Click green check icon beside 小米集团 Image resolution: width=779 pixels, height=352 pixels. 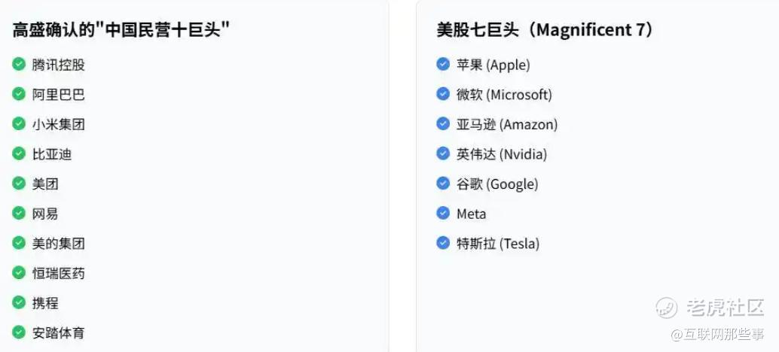[x=19, y=123]
